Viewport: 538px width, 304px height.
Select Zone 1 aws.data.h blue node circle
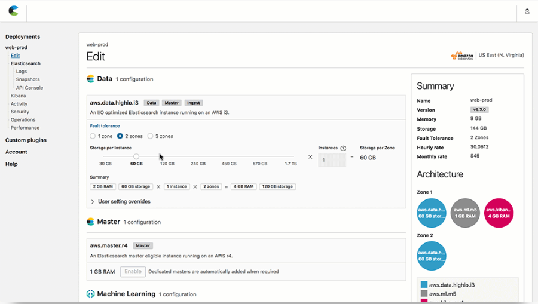pos(431,213)
